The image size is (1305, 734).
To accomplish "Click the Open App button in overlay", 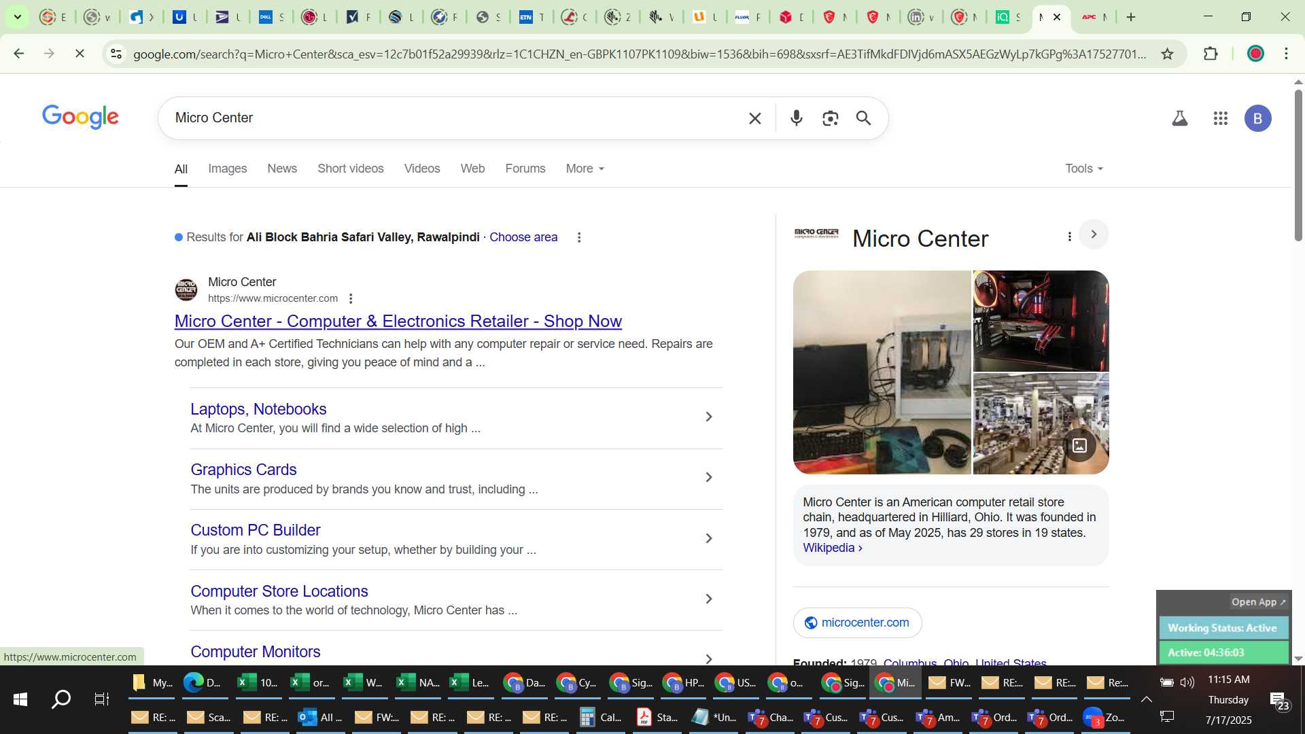I will click(1258, 602).
